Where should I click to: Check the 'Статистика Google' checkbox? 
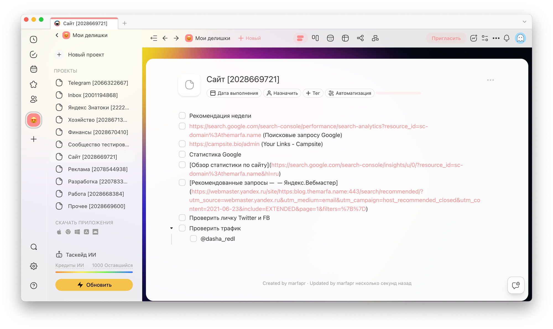(182, 154)
